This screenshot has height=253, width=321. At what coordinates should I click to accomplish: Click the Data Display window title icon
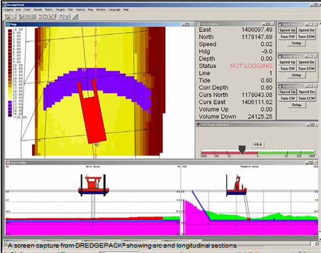(x=198, y=24)
